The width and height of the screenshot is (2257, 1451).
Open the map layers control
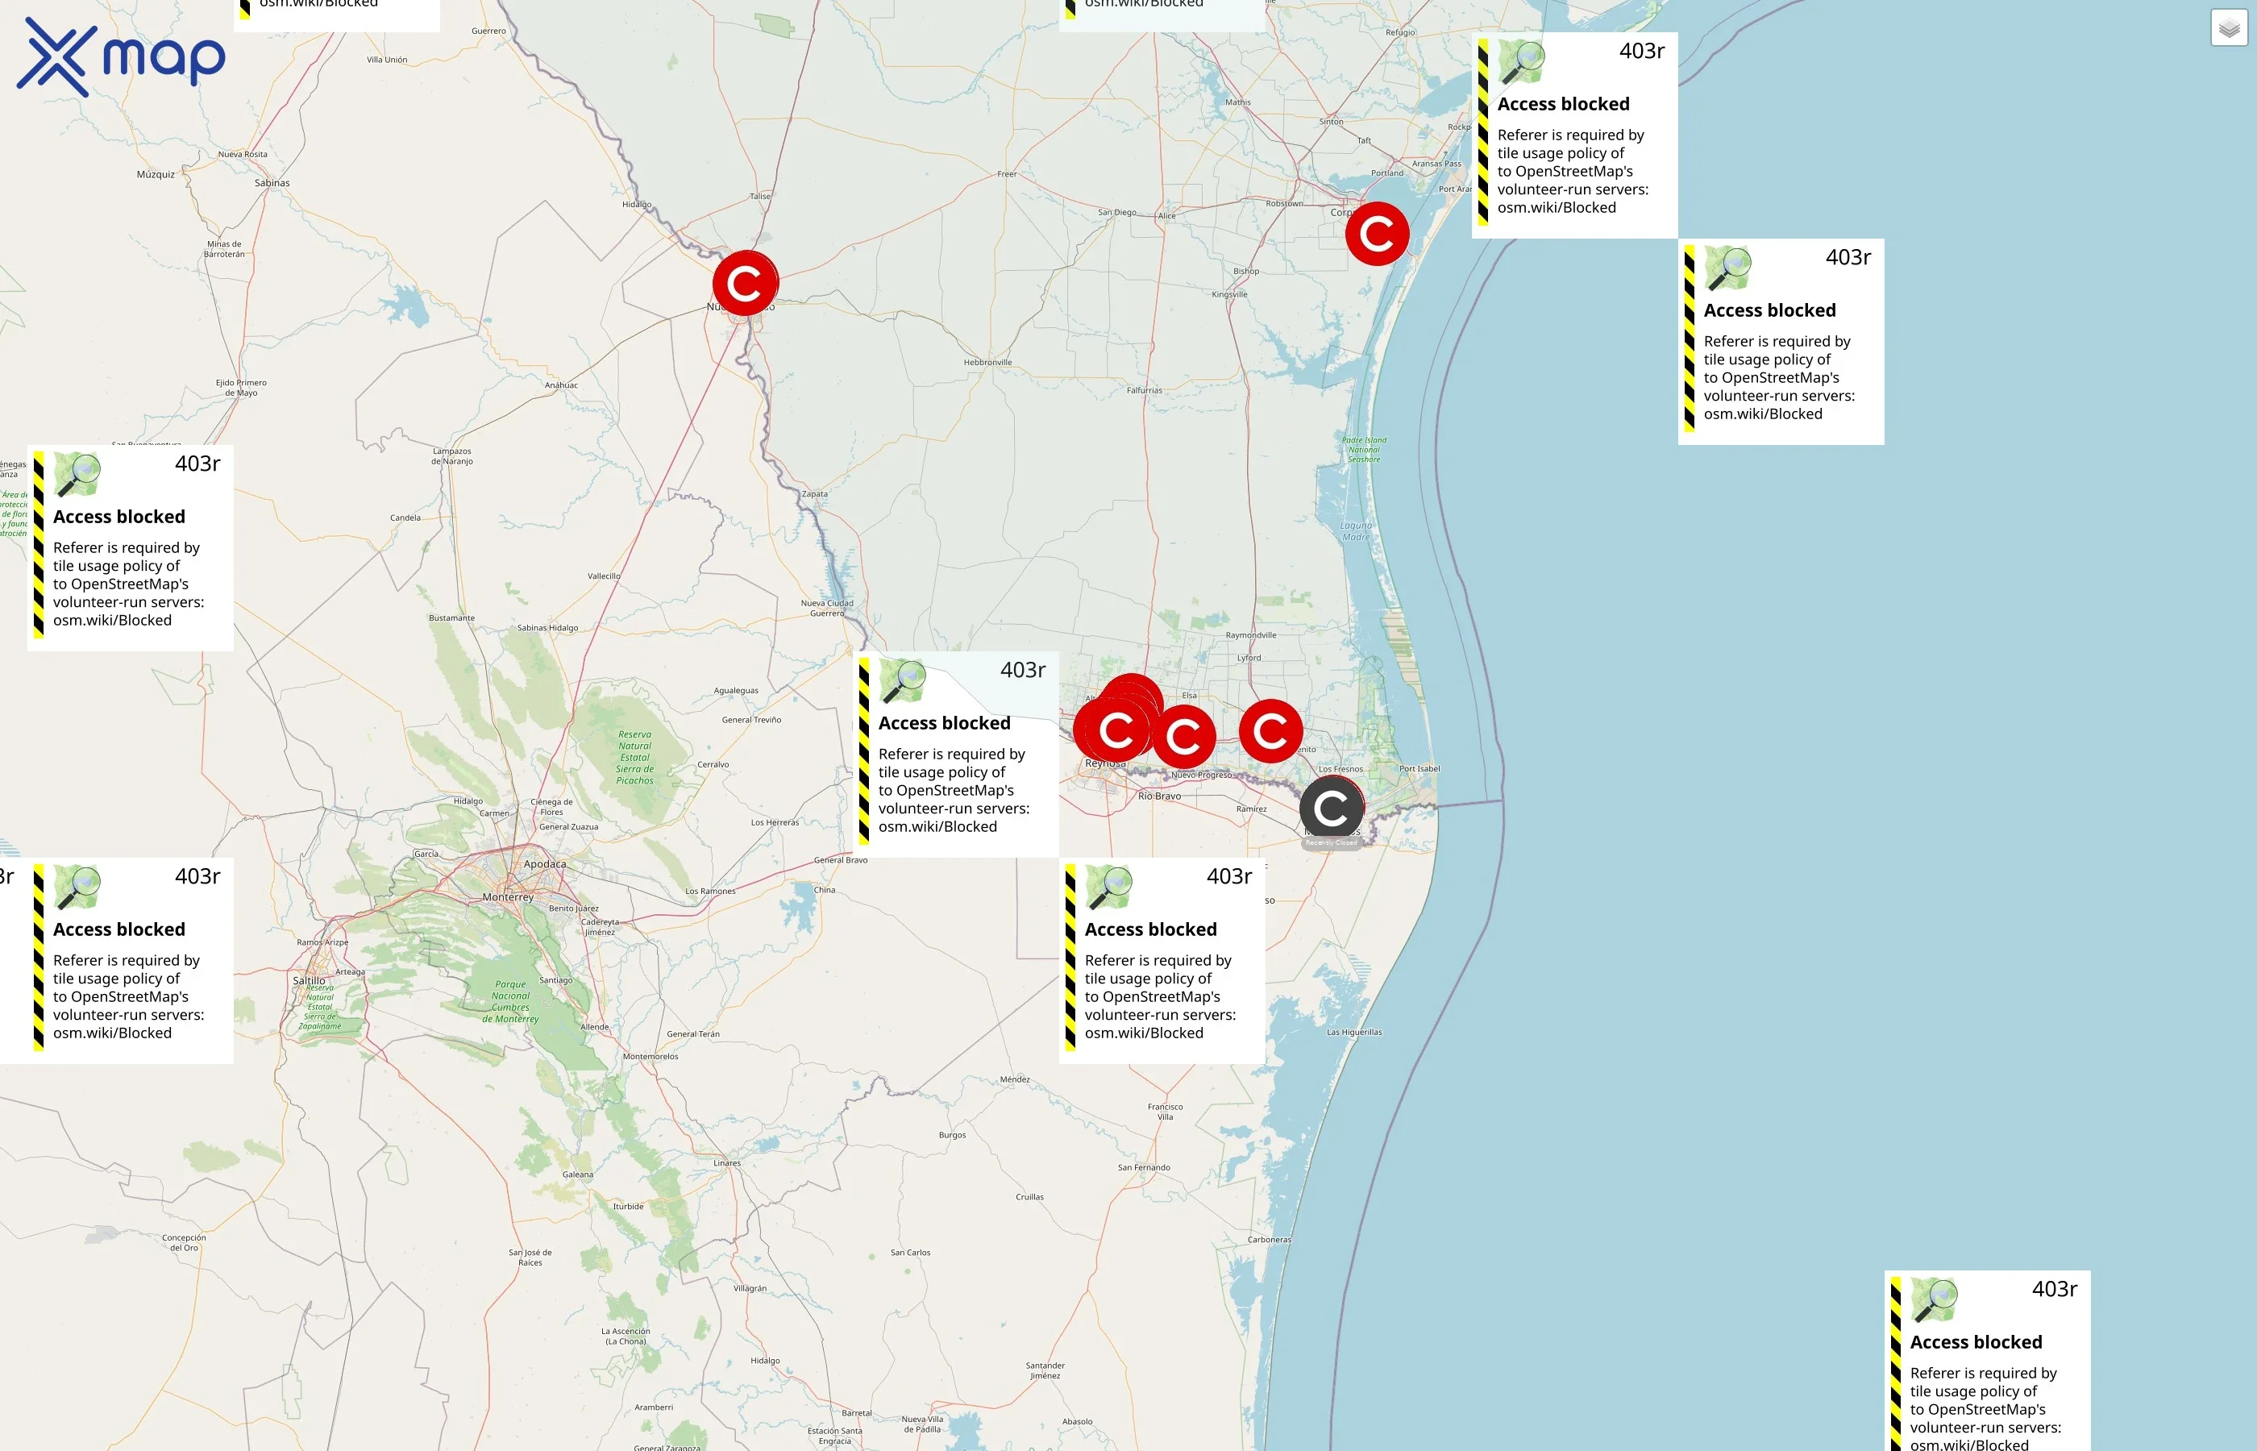click(x=2228, y=28)
